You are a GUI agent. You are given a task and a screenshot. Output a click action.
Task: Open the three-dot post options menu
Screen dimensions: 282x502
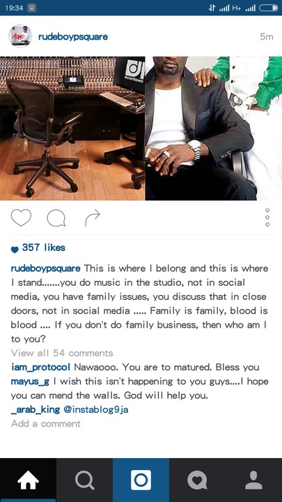[267, 218]
